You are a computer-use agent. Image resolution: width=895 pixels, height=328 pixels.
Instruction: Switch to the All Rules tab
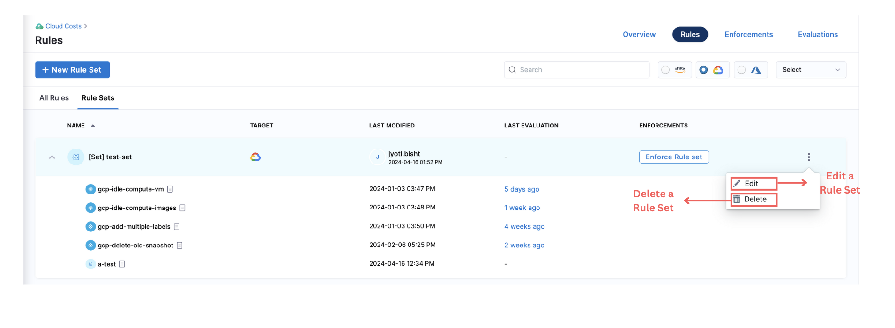54,98
